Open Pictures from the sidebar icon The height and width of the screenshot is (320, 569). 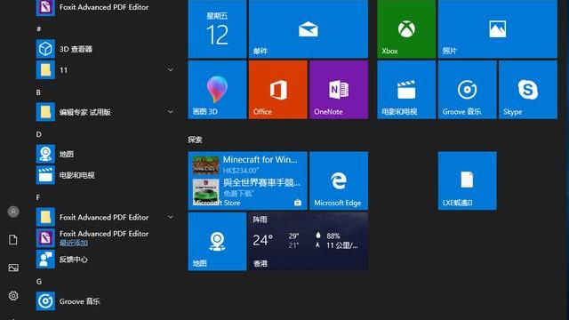(x=13, y=268)
